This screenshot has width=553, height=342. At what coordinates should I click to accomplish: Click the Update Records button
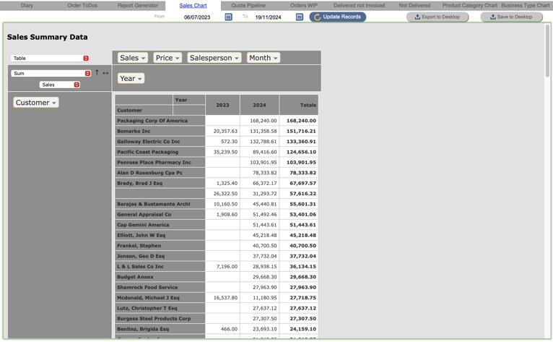[338, 17]
